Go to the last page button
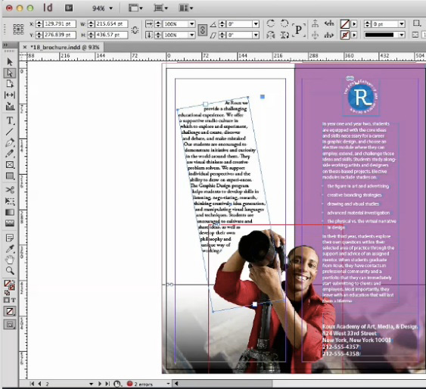 pos(107,384)
